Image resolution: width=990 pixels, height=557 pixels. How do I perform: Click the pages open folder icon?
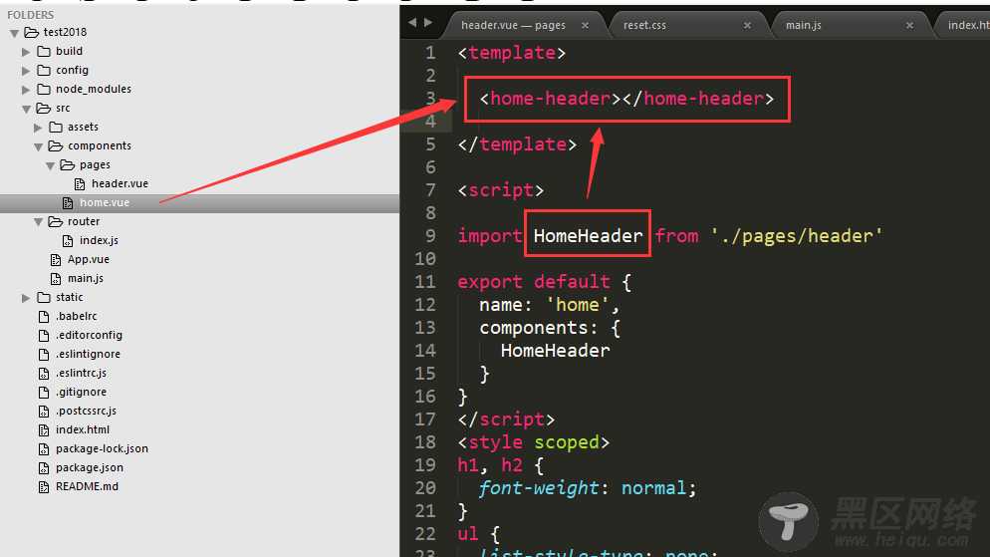[x=68, y=164]
